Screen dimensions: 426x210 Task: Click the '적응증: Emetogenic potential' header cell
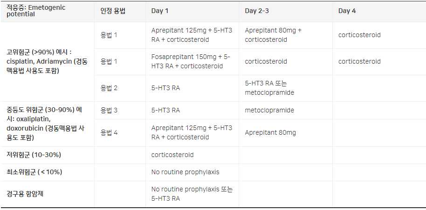tap(36, 11)
